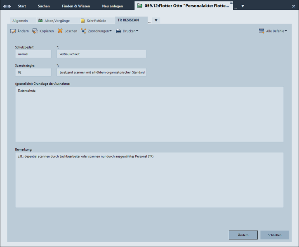This screenshot has width=299, height=247.
Task: Switch to the Schriftstücke tab
Action: (94, 21)
